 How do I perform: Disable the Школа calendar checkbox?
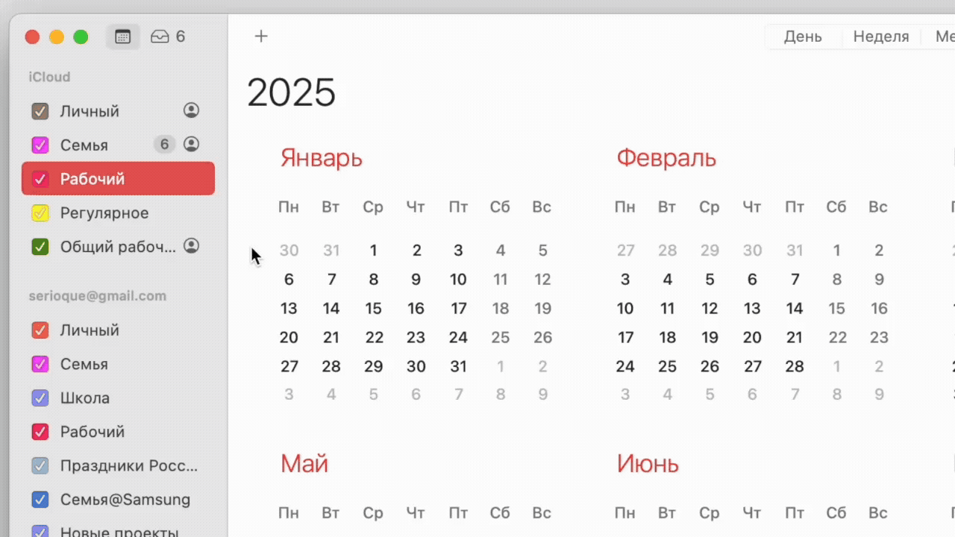coord(40,398)
